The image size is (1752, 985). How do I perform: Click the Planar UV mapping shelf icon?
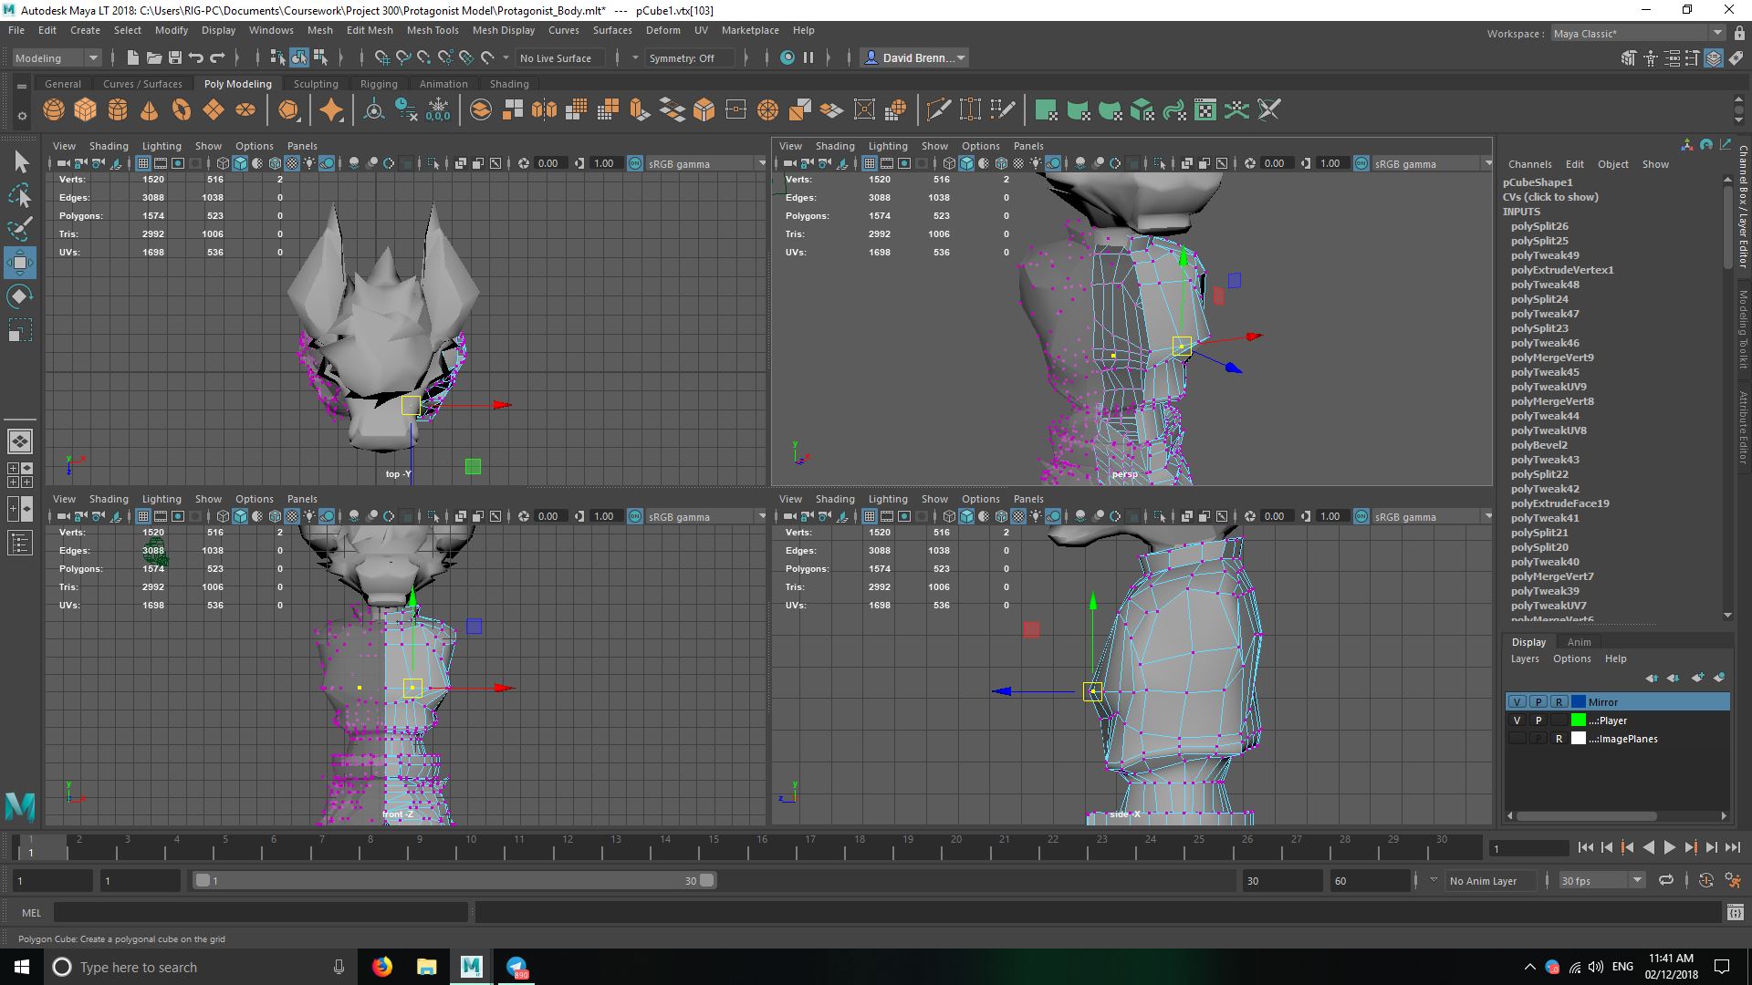1047,110
